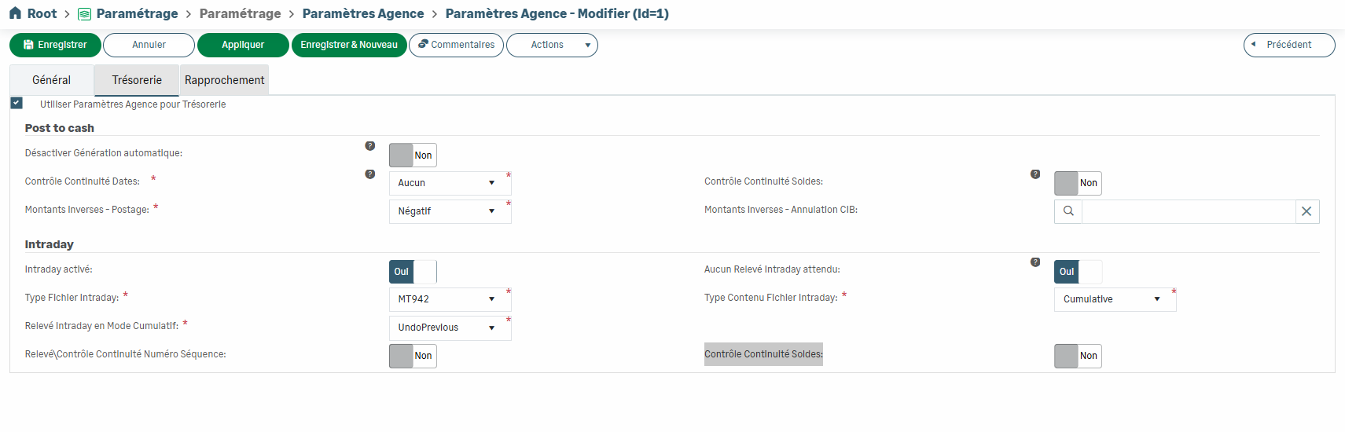Switch to the Général tab

(x=52, y=80)
